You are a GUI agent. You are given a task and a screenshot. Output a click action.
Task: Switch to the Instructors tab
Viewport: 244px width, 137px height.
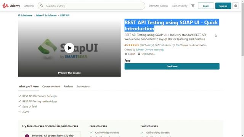tap(83, 86)
